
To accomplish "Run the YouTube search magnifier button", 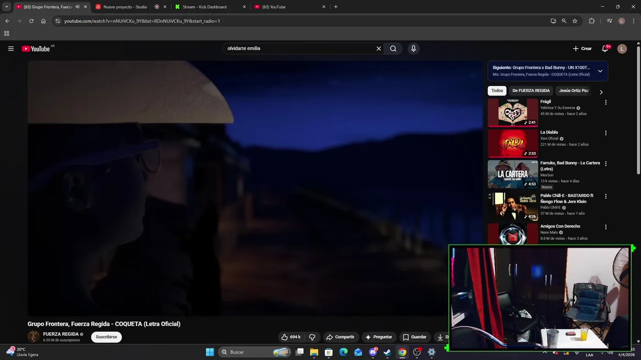I will (x=393, y=48).
